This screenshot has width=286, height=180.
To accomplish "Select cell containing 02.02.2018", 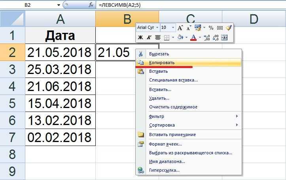I will point(60,137).
